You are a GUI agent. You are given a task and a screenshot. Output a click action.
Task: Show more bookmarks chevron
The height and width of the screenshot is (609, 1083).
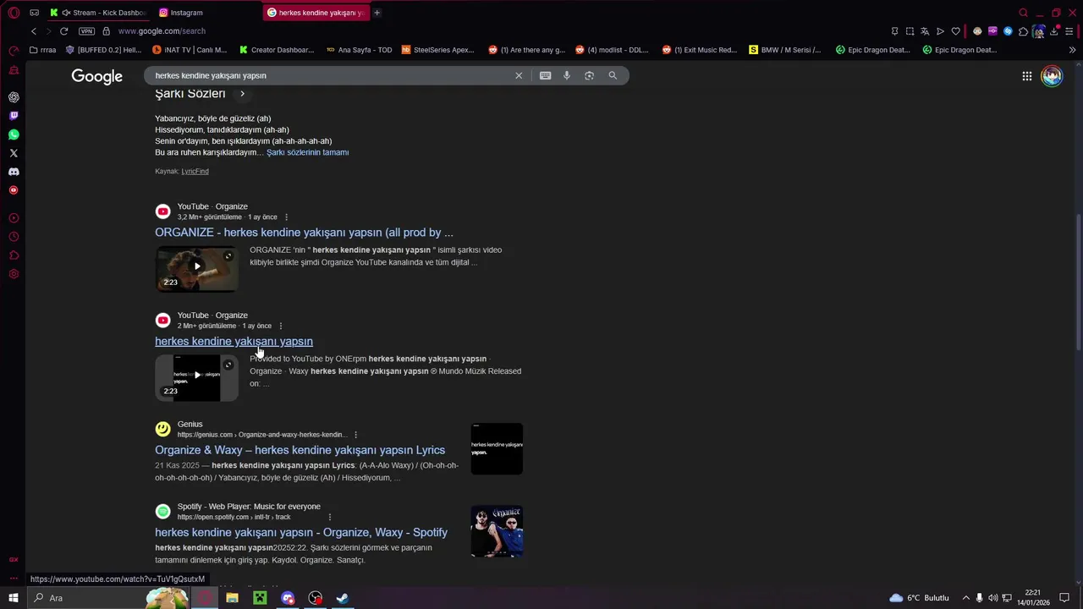(x=1072, y=50)
